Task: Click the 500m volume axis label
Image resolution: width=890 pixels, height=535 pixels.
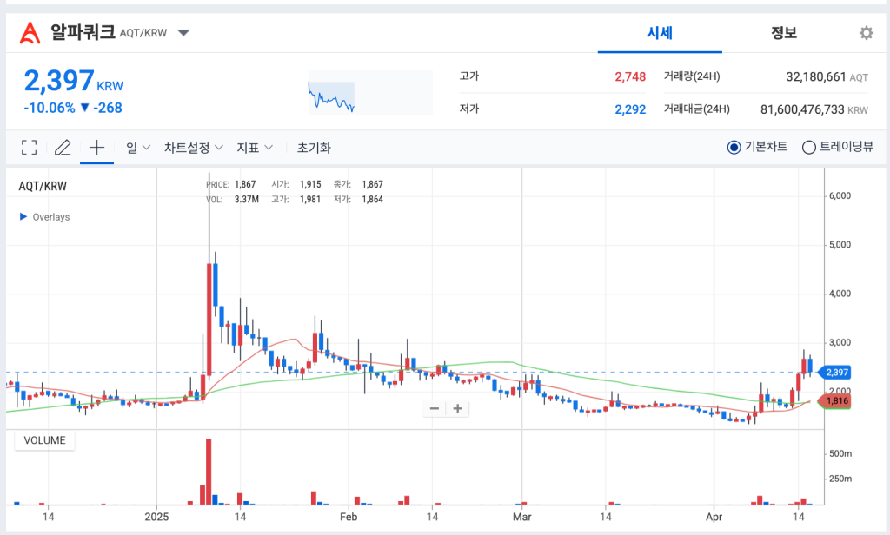Action: click(x=840, y=454)
